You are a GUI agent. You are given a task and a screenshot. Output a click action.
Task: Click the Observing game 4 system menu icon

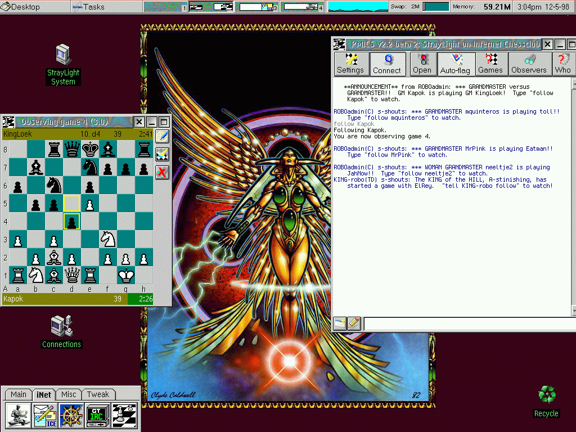(x=8, y=122)
